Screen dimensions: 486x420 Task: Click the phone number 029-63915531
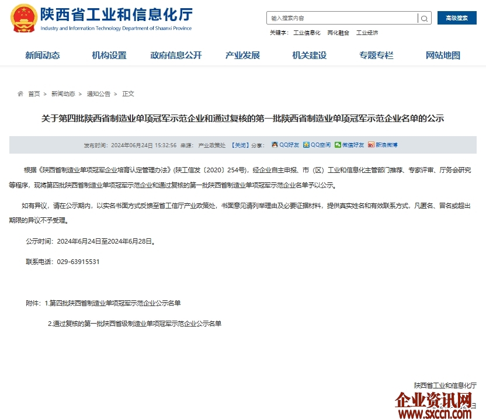coord(78,262)
